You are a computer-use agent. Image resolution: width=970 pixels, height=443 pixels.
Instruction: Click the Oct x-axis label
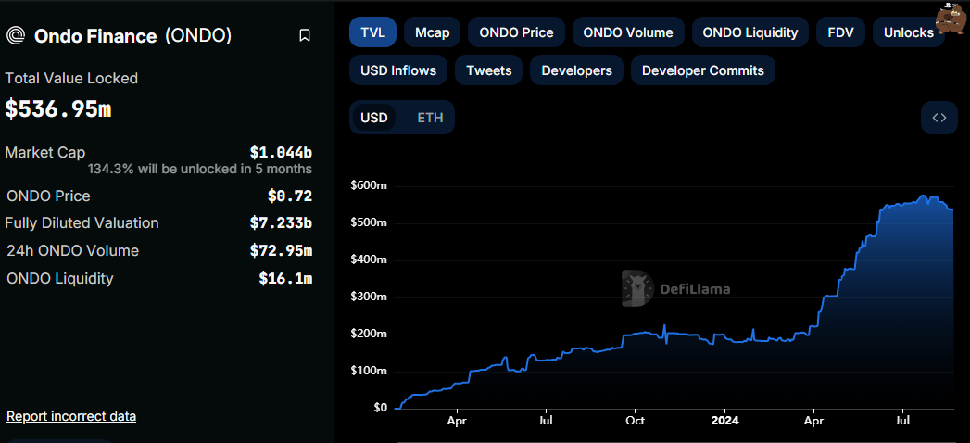[x=636, y=421]
